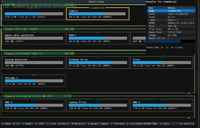Click the Seagate Samsung SpinPoint M8 disk header
Screen dimensions: 200x128
(x=38, y=96)
